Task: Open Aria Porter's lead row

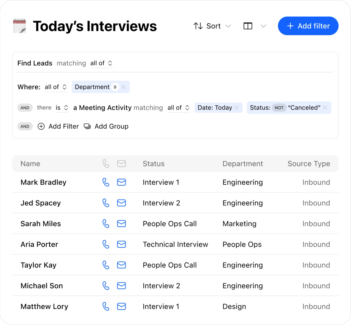Action: click(x=175, y=244)
